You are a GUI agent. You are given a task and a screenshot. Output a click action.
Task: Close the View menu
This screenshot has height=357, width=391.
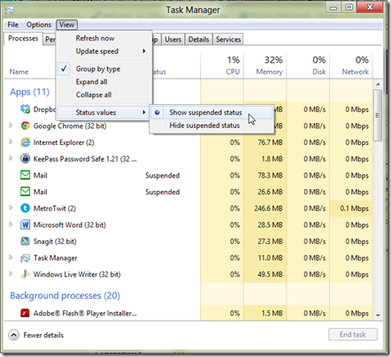[67, 25]
